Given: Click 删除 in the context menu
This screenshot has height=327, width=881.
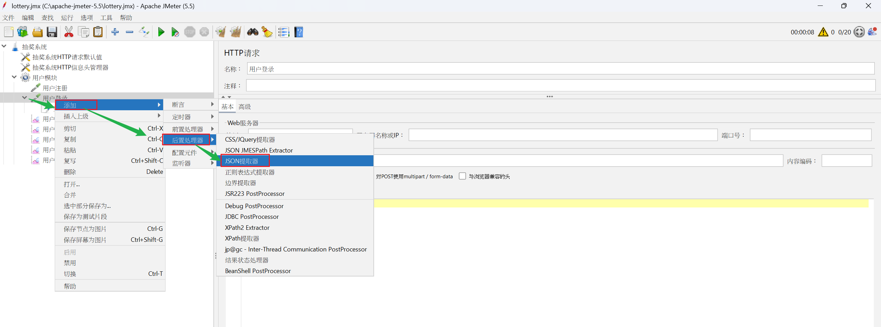Looking at the screenshot, I should pos(110,172).
